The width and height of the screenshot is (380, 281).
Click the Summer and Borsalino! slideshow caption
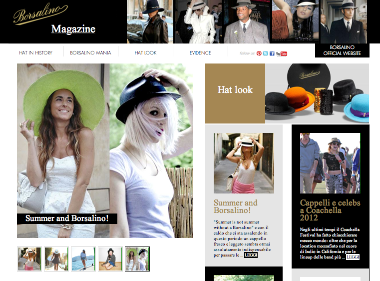click(x=67, y=218)
